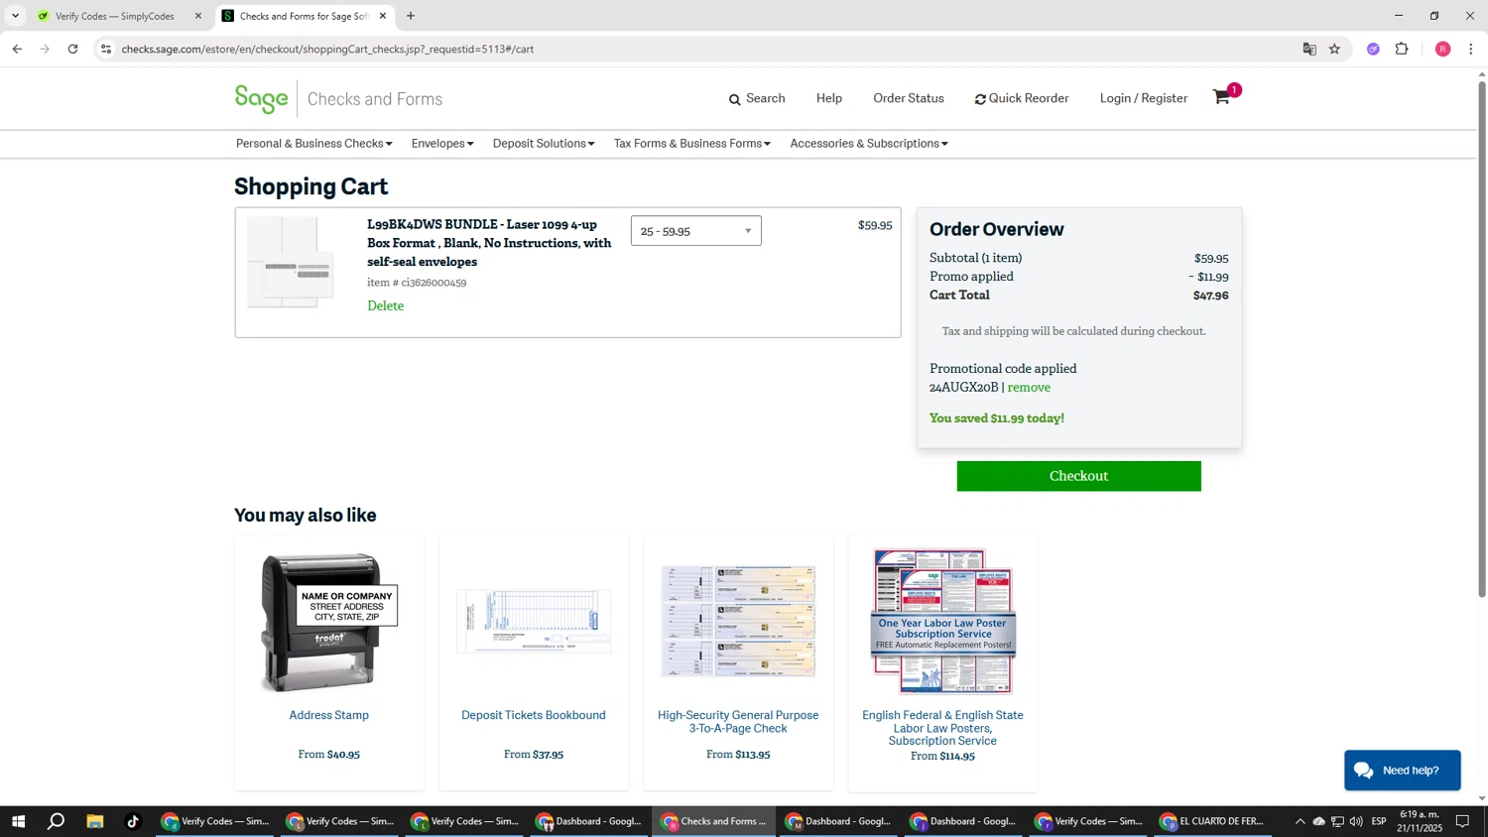The width and height of the screenshot is (1488, 837).
Task: Show hidden system tray icons
Action: tap(1300, 821)
